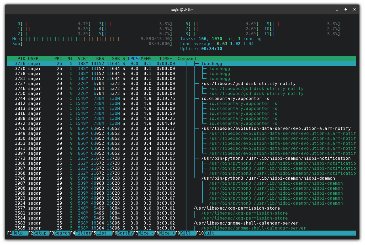Decrease priority with F7Nice-
The width and height of the screenshot is (365, 245).
(143, 233)
